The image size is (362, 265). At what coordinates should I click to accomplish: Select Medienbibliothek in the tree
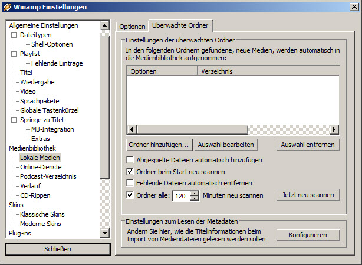pyautogui.click(x=32, y=148)
